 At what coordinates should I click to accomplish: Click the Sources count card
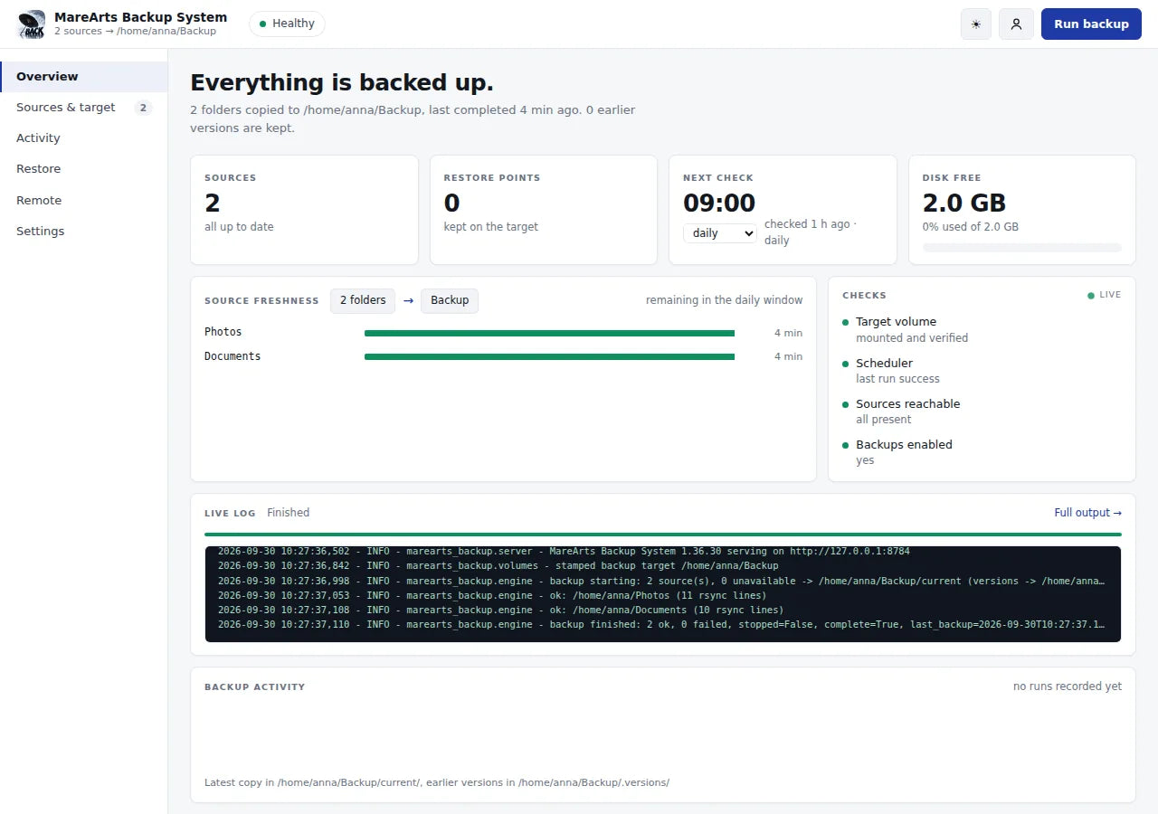point(304,210)
